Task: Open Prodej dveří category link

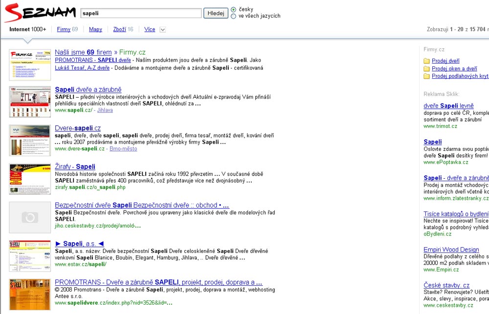Action: 445,61
